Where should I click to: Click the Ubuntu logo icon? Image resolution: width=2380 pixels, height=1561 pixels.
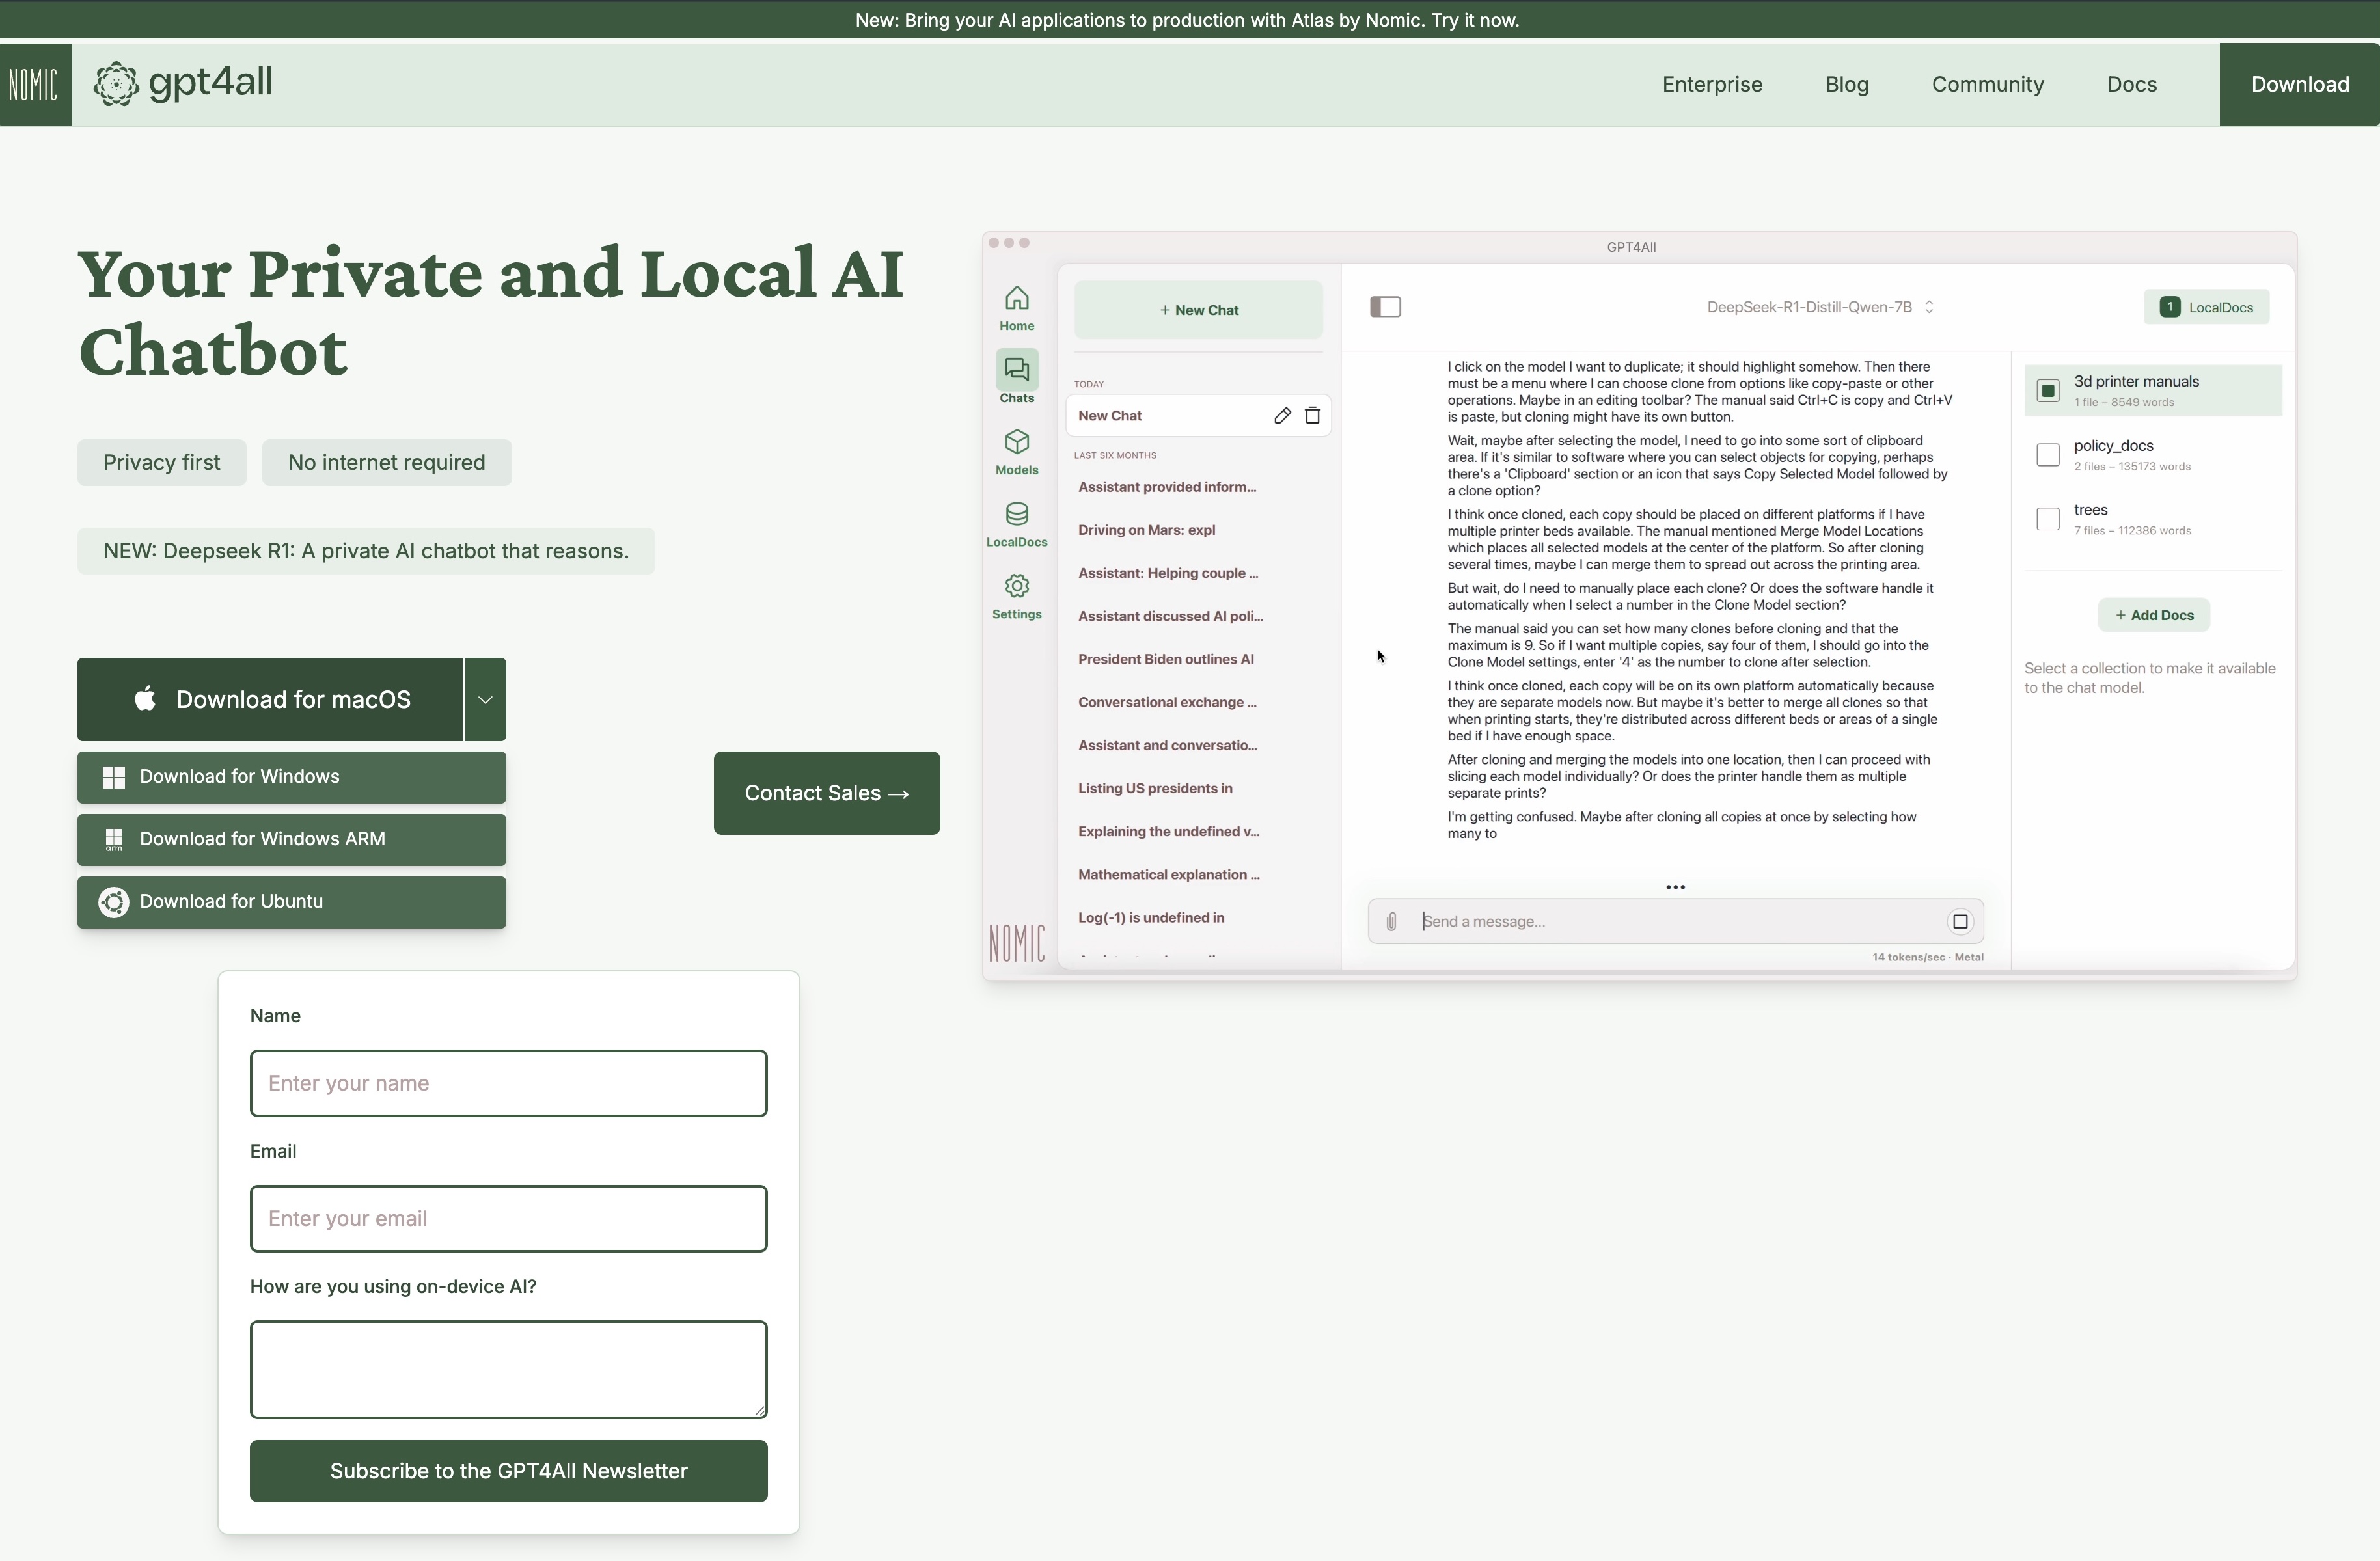113,902
